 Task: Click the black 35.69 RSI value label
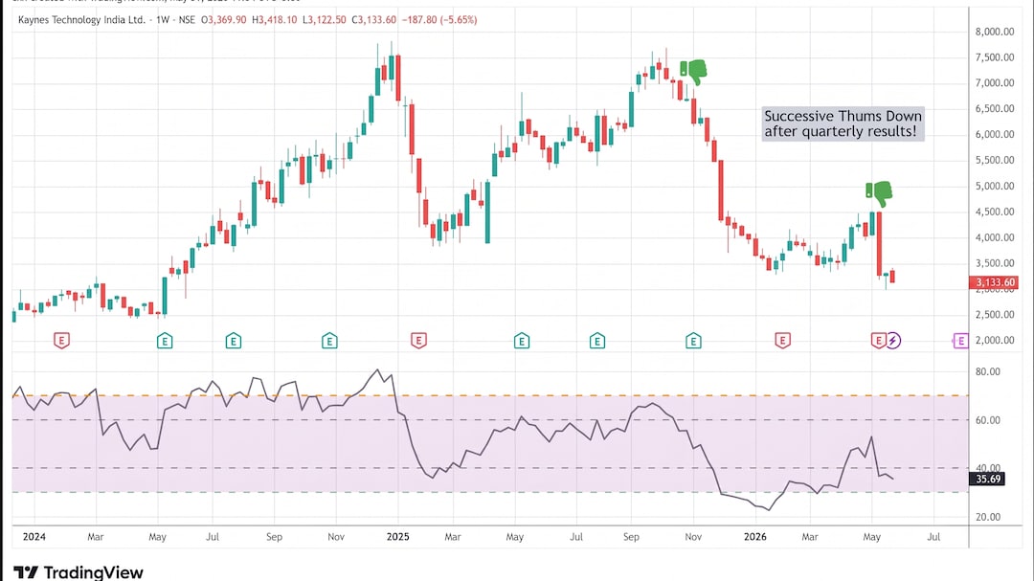(987, 479)
